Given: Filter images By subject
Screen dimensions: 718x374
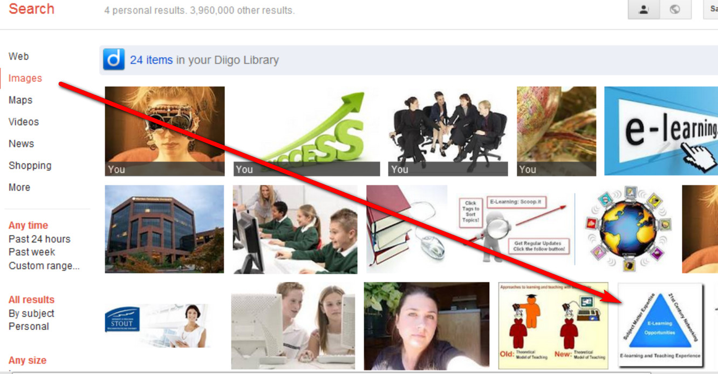Looking at the screenshot, I should tap(31, 313).
